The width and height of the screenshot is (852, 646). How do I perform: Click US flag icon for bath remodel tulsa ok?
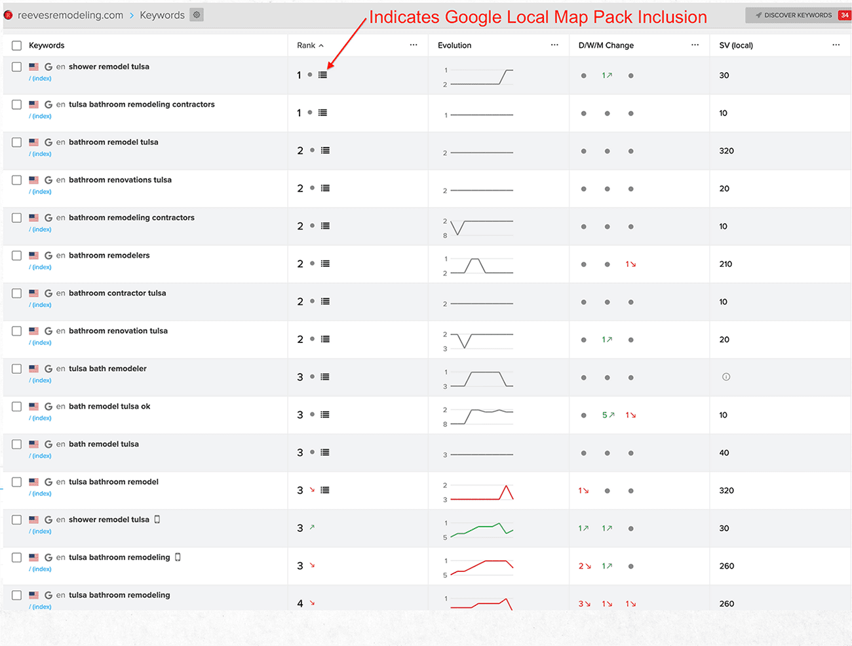coord(33,407)
